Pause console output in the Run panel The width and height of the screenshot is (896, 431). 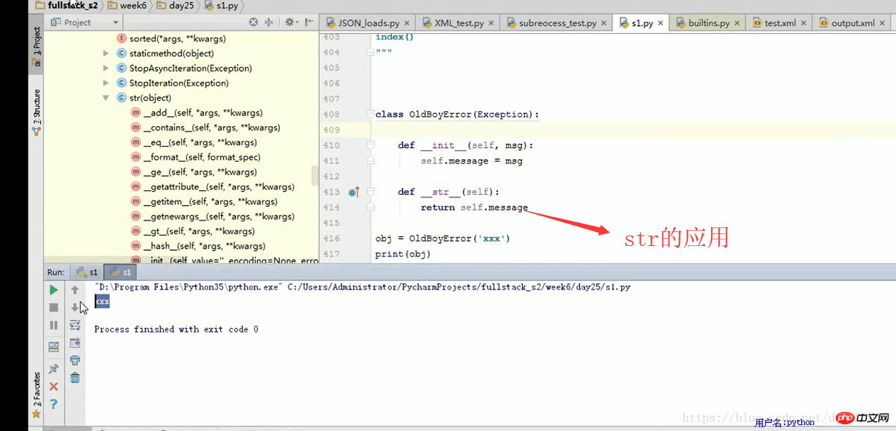pyautogui.click(x=54, y=325)
